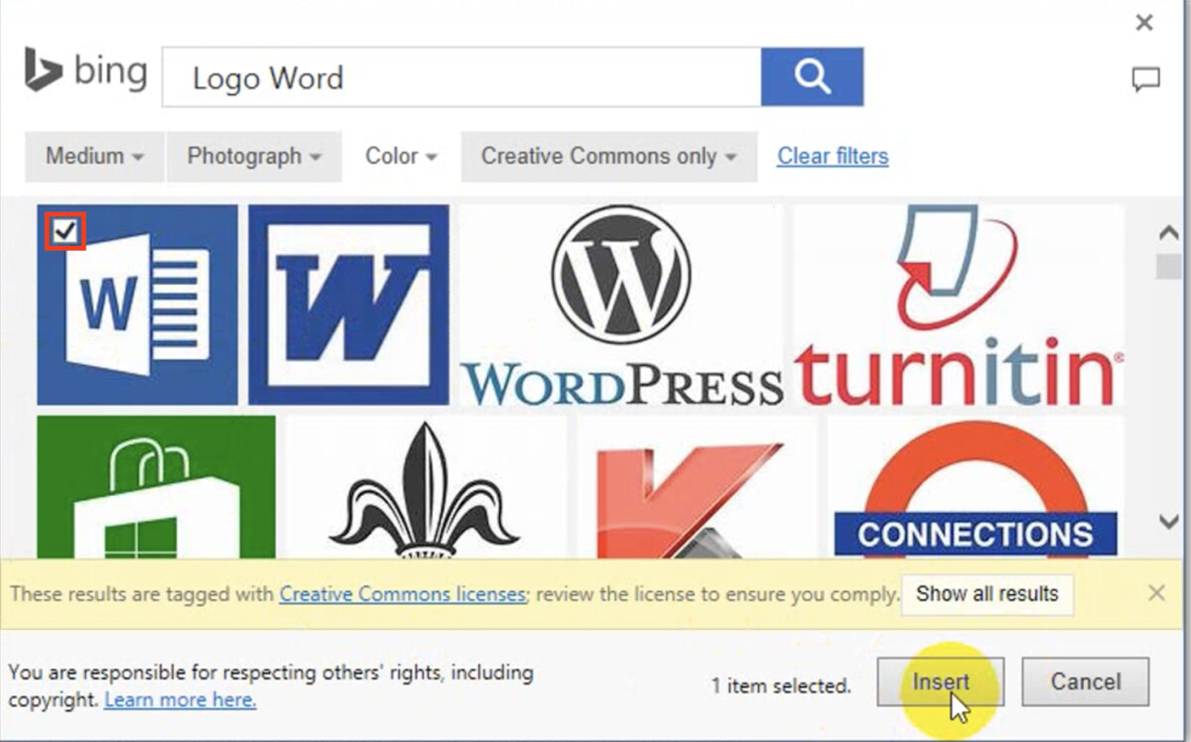
Task: Open the Medium size filter dropdown
Action: [94, 156]
